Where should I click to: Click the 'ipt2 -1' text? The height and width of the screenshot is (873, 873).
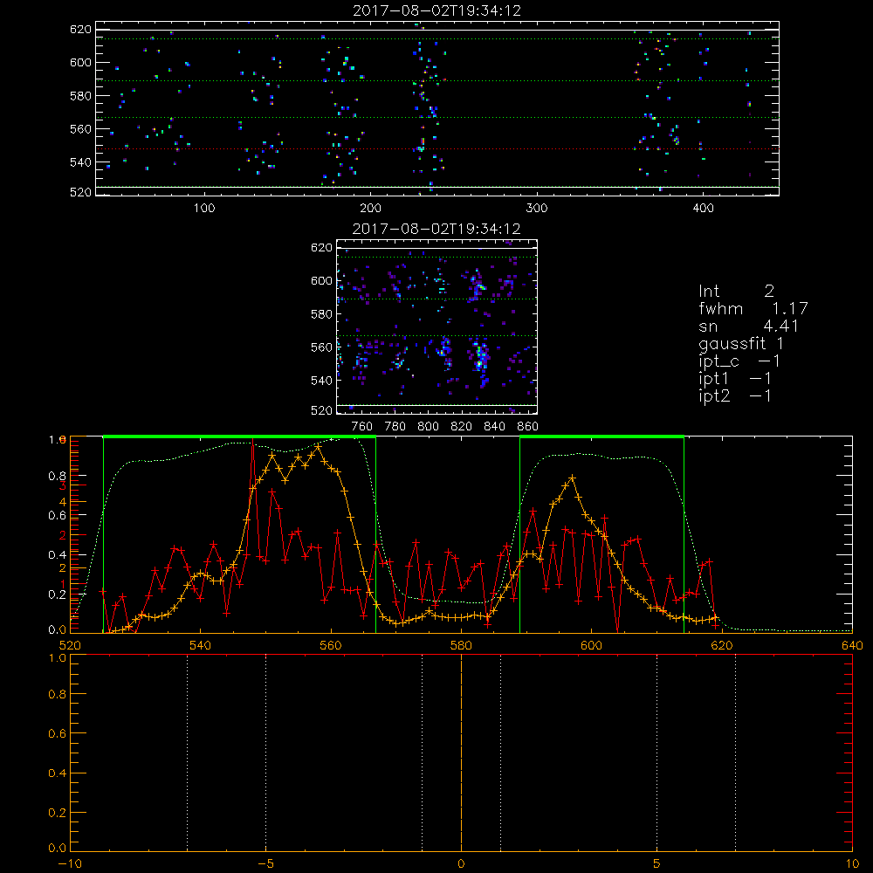pos(735,396)
